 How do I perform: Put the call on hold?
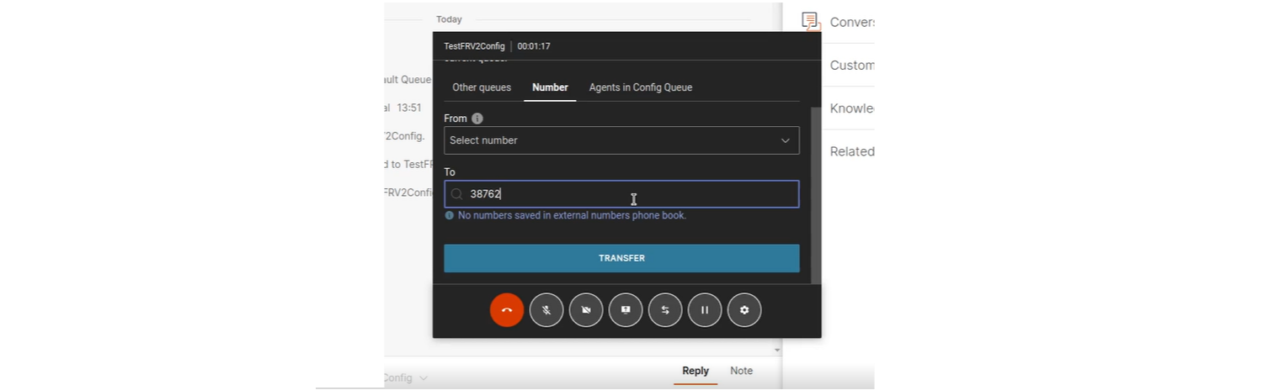pyautogui.click(x=705, y=310)
